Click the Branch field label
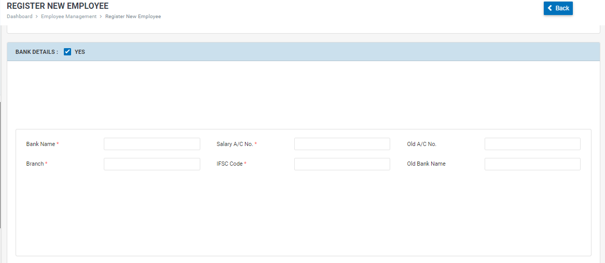This screenshot has width=605, height=263. click(x=35, y=164)
